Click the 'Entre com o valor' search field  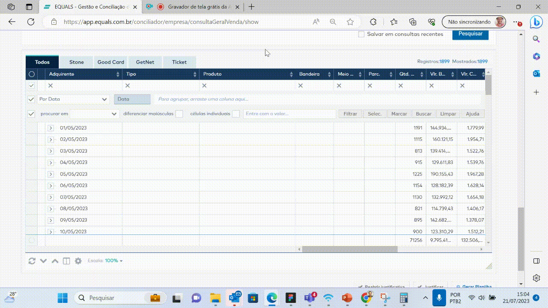pyautogui.click(x=289, y=114)
